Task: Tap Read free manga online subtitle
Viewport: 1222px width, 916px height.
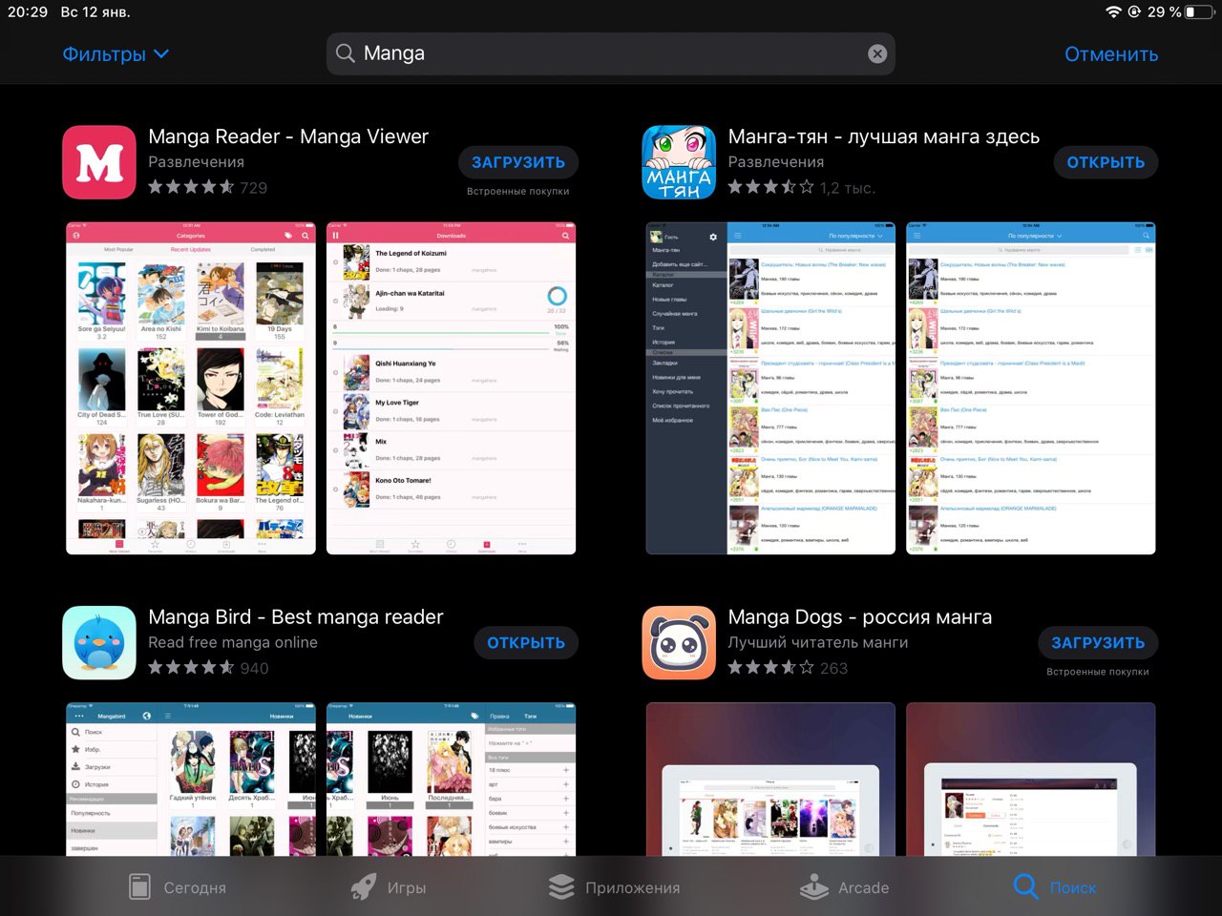Action: 233,643
